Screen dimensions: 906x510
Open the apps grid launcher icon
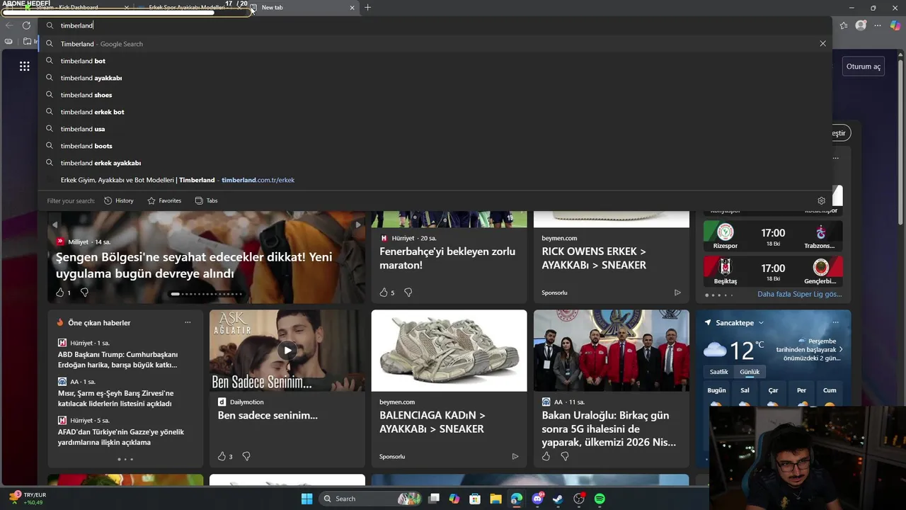tap(24, 66)
